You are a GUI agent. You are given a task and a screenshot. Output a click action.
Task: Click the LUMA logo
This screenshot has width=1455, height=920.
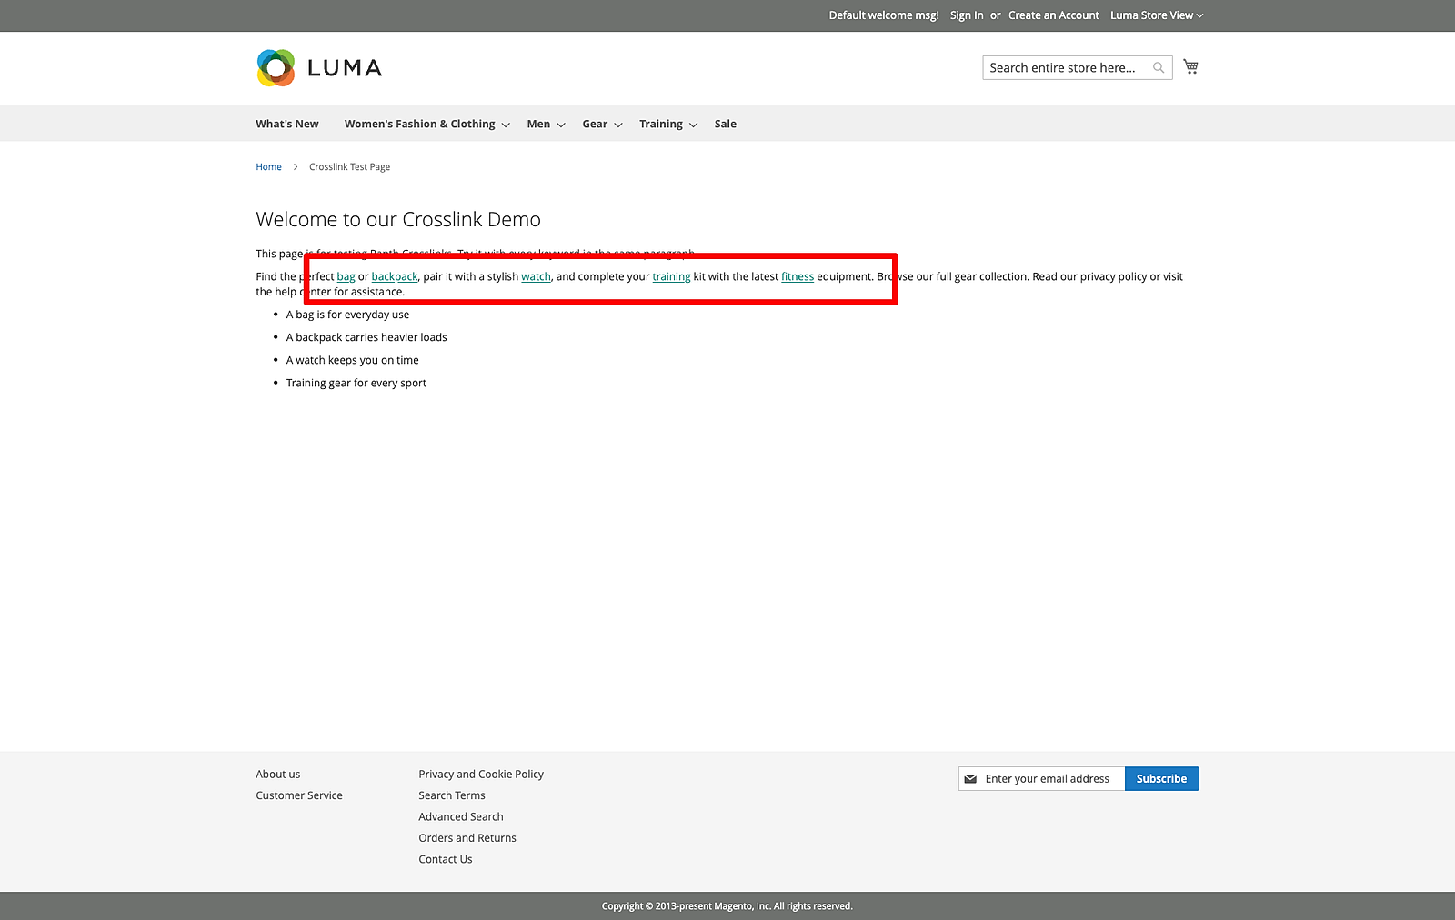(x=318, y=67)
